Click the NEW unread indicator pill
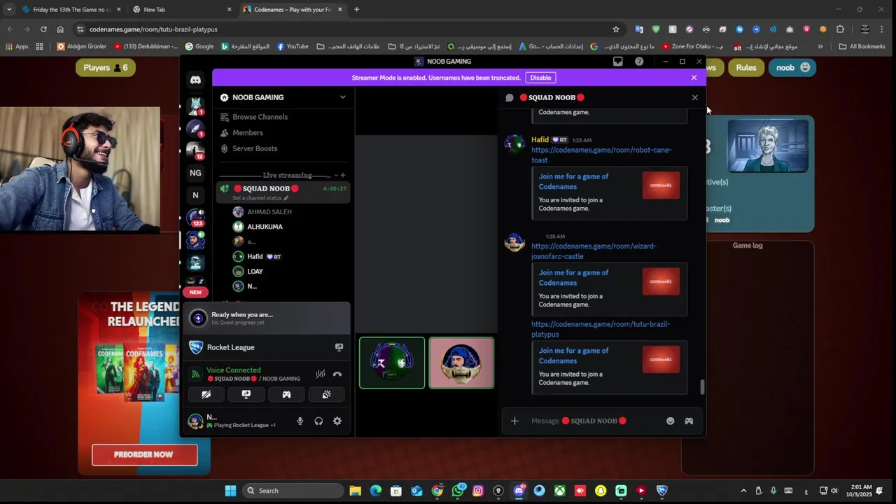This screenshot has width=896, height=504. click(195, 292)
